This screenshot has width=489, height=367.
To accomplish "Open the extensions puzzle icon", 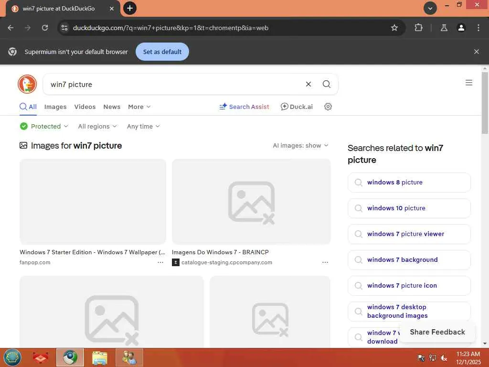I will pyautogui.click(x=418, y=28).
